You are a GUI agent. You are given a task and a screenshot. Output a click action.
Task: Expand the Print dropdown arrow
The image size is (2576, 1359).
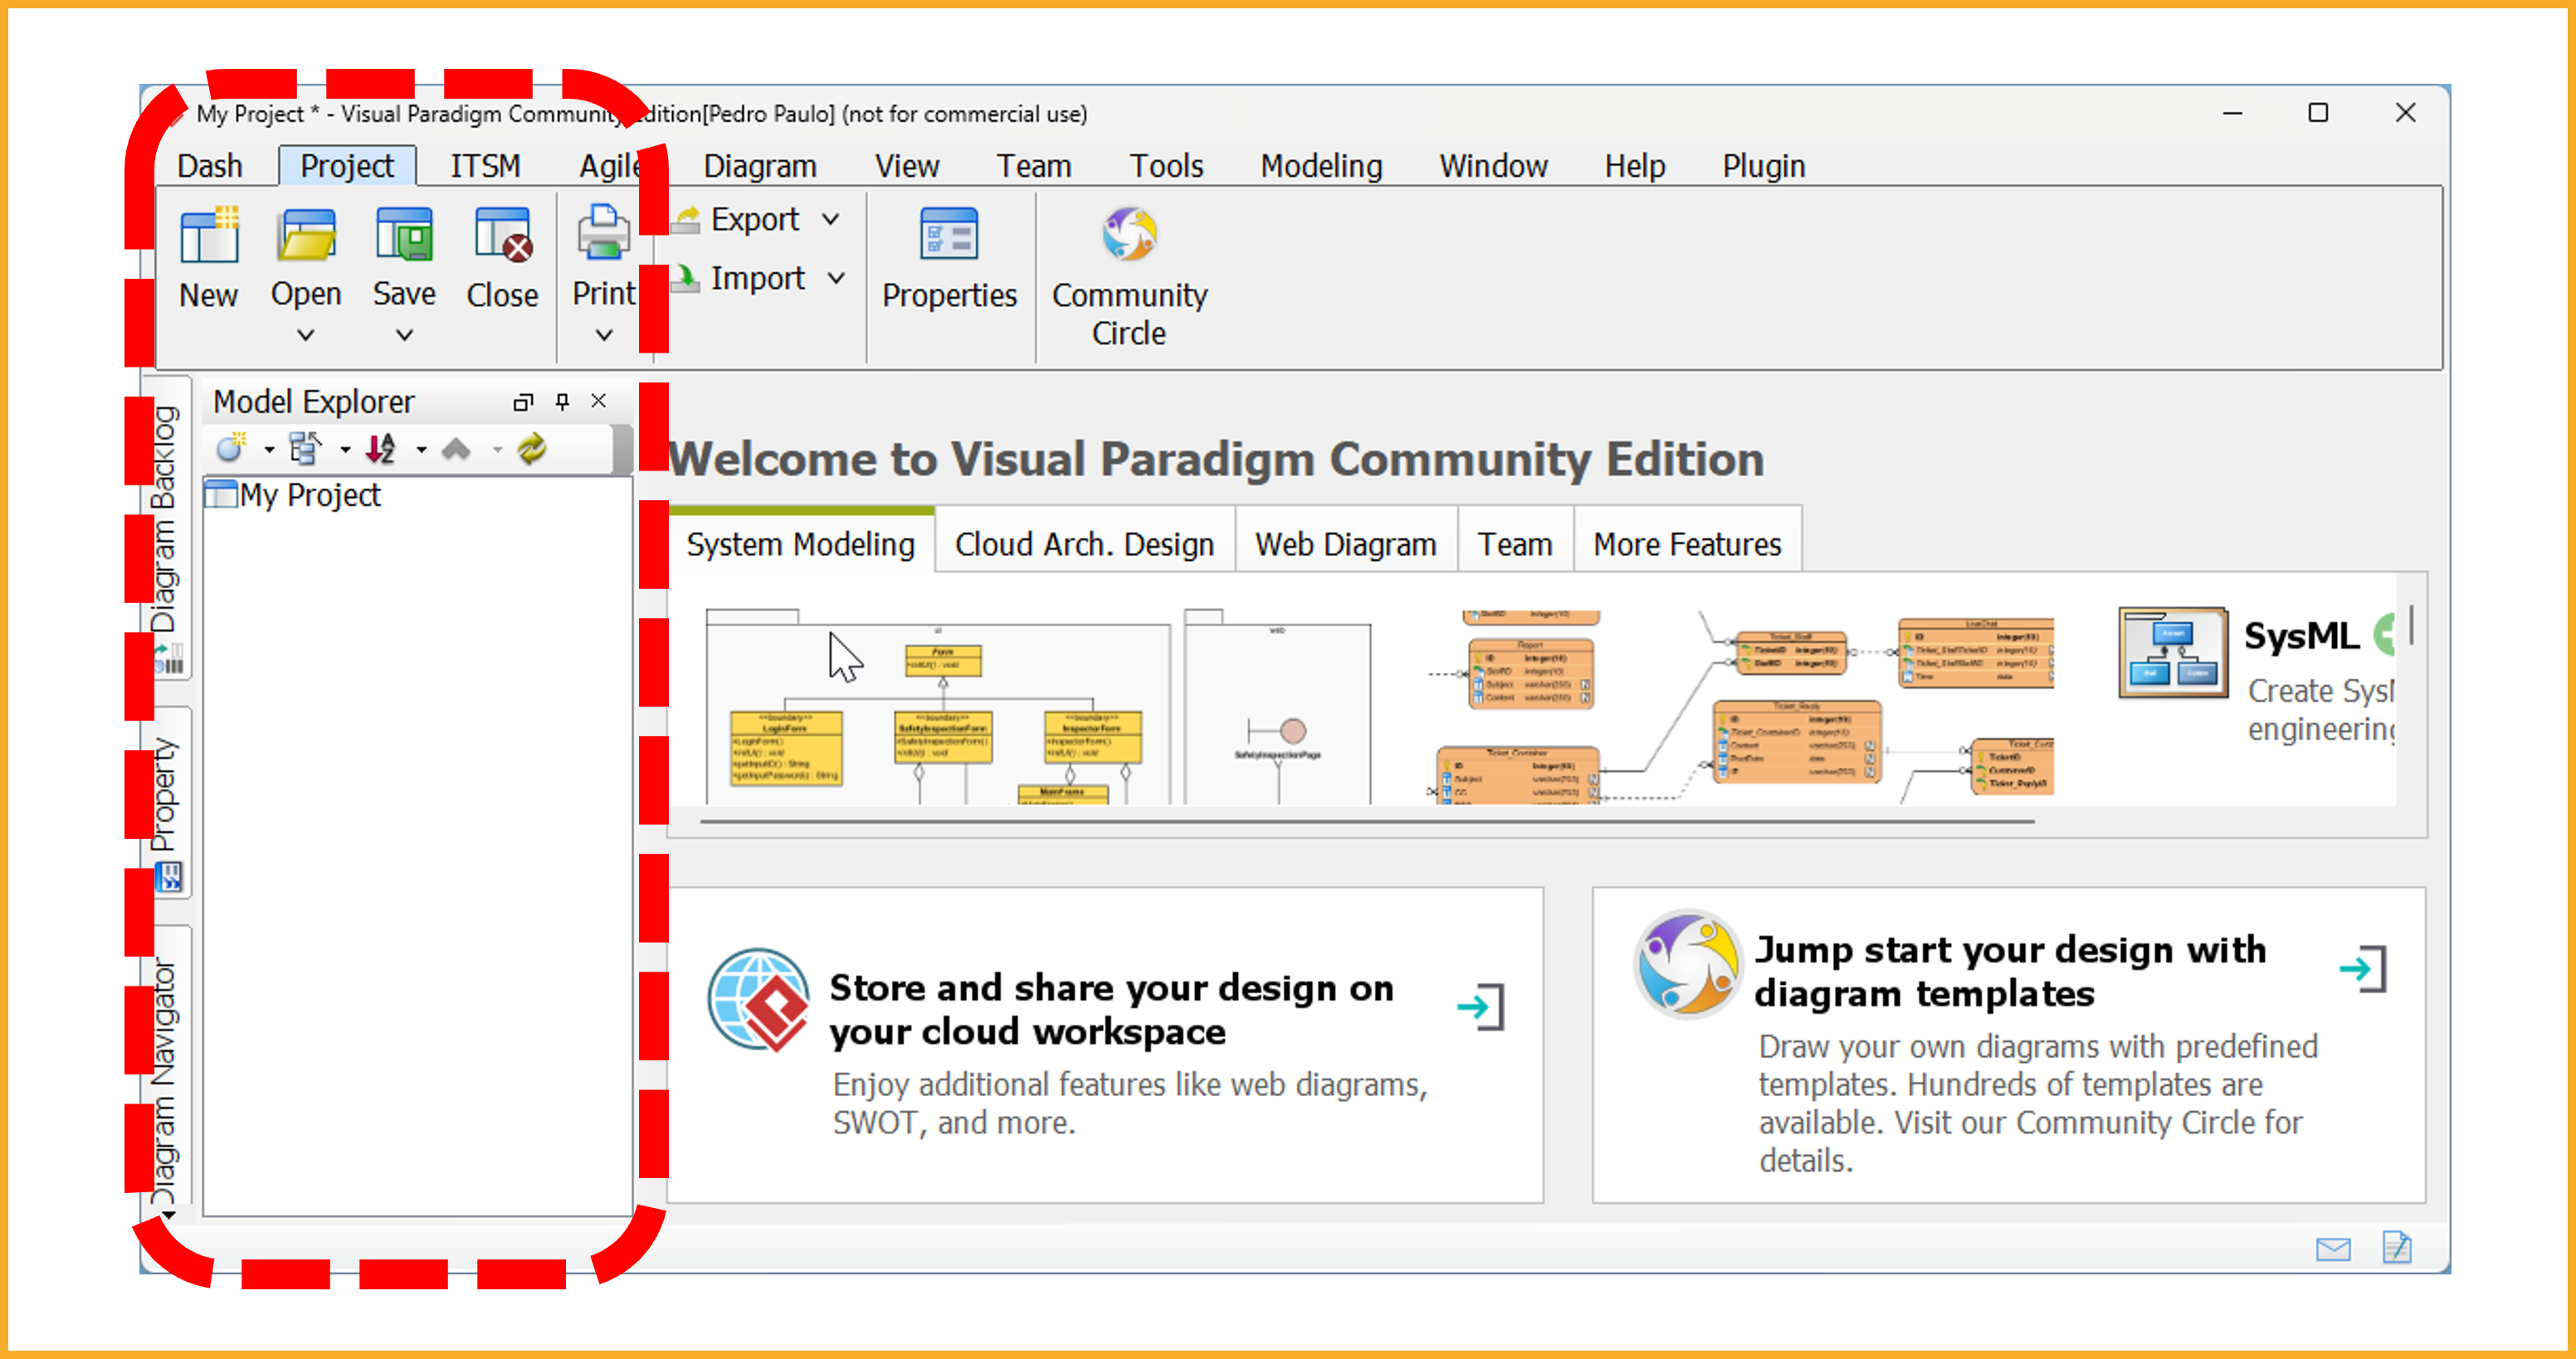coord(604,335)
